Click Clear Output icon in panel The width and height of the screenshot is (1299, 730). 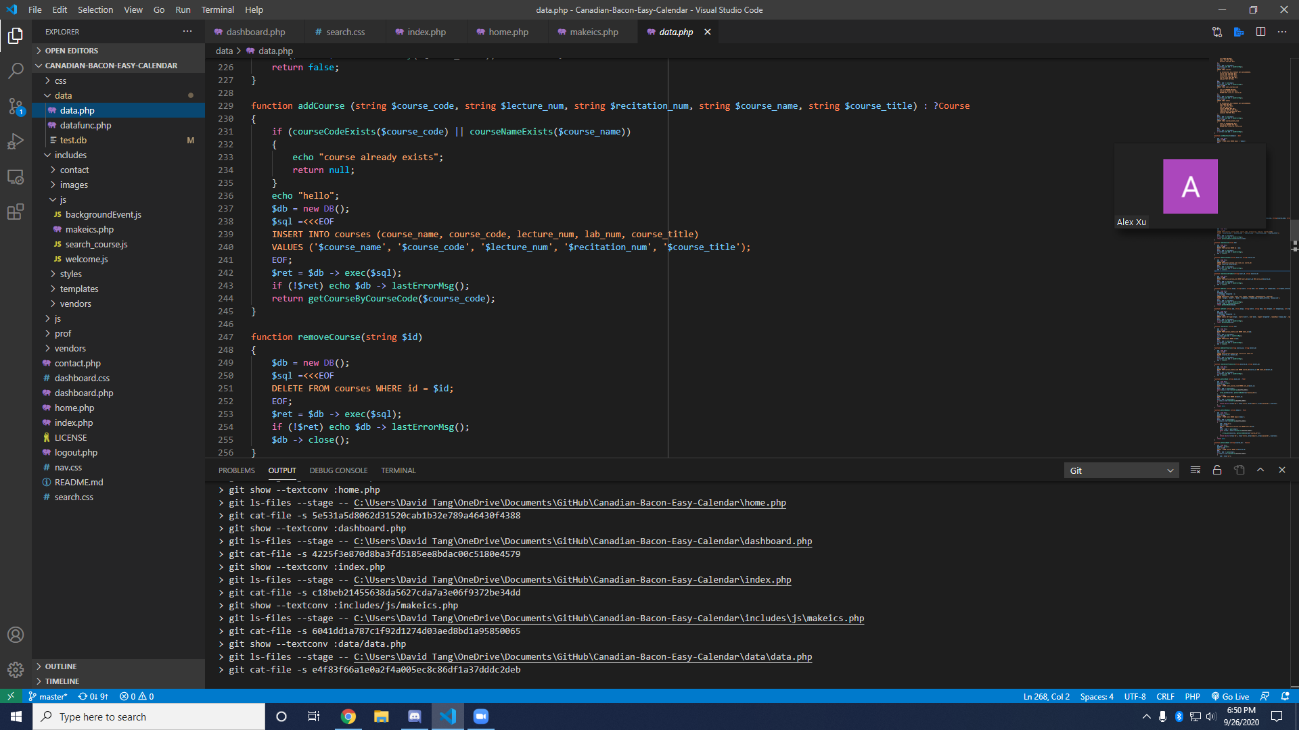click(1195, 470)
